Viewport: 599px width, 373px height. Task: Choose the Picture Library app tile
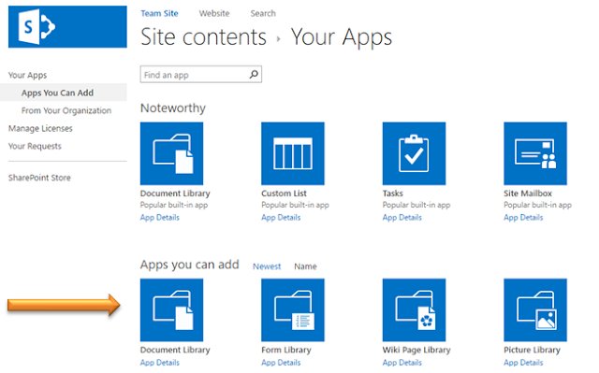click(535, 309)
